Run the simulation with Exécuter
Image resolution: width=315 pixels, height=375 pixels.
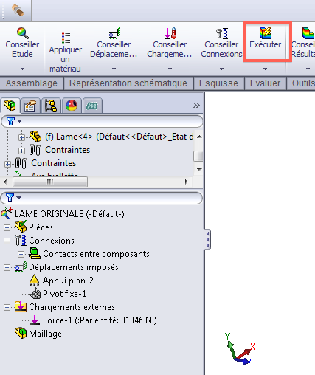tap(265, 38)
